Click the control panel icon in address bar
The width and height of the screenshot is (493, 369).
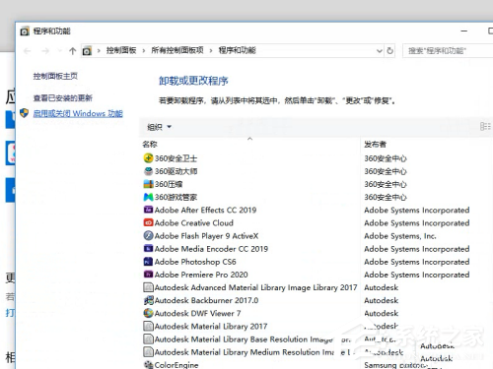point(87,51)
